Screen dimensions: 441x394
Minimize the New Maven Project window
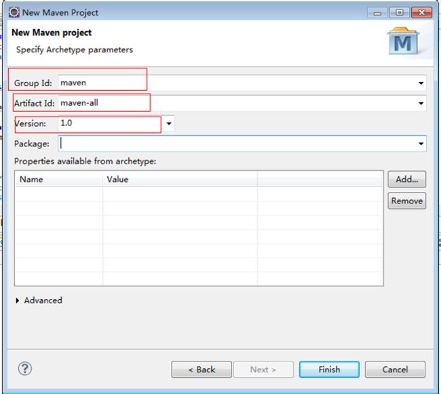(377, 13)
